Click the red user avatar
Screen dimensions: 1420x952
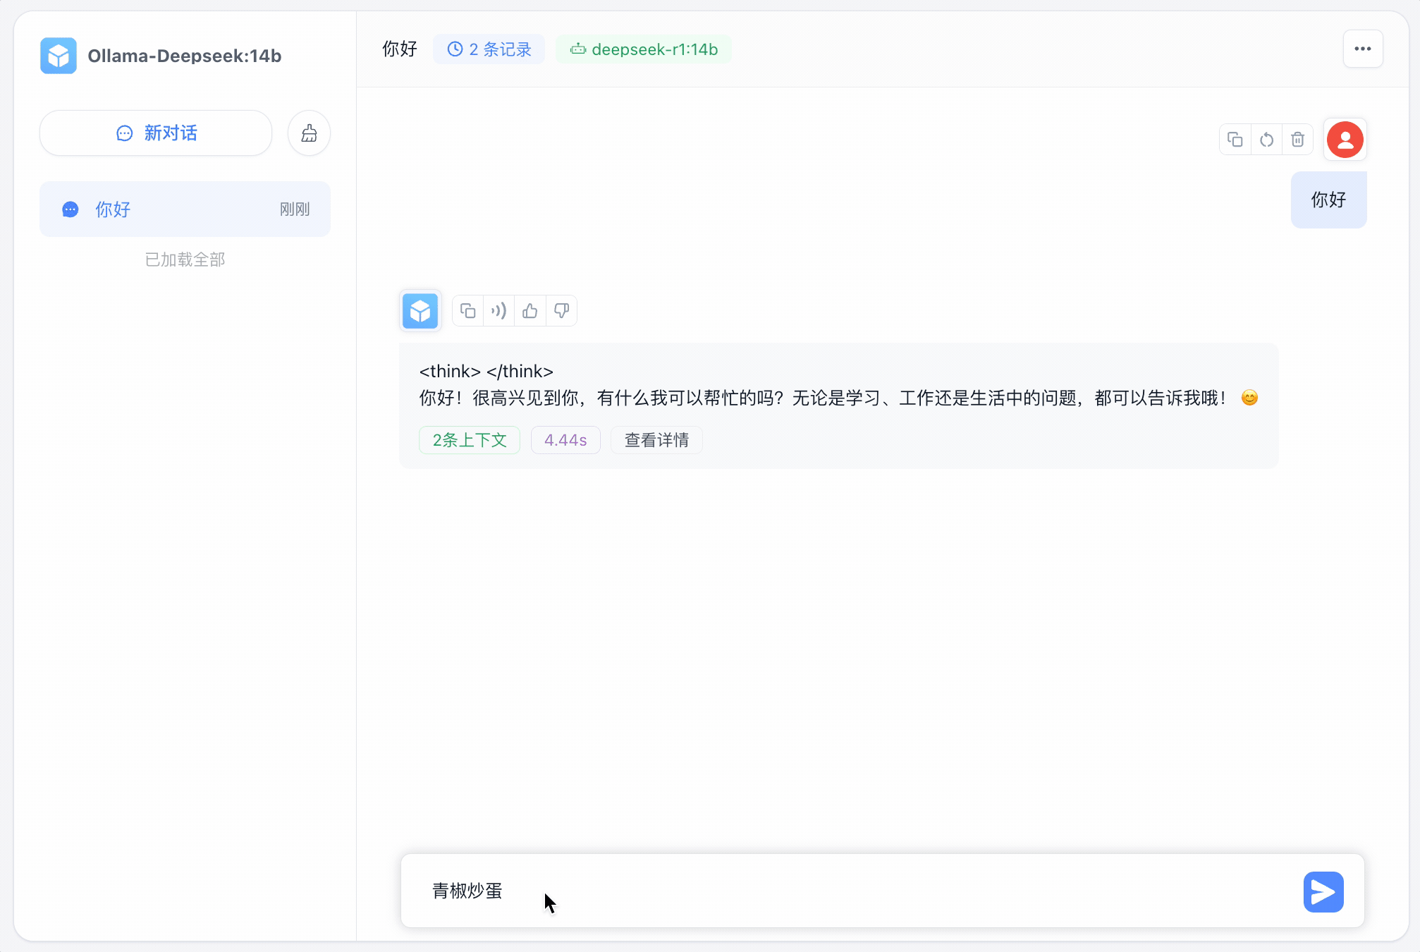click(1345, 140)
